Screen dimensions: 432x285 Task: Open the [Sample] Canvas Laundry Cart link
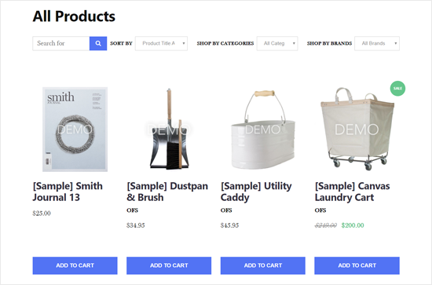[352, 192]
